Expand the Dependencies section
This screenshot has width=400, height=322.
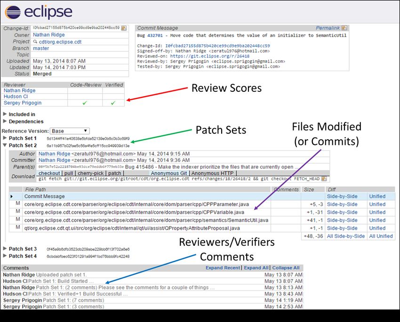(x=5, y=121)
